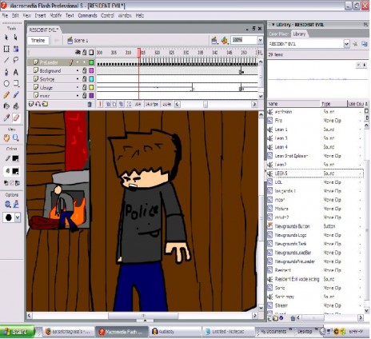Play the library sound preview
Image resolution: width=371 pixels, height=339 pixels.
click(365, 65)
